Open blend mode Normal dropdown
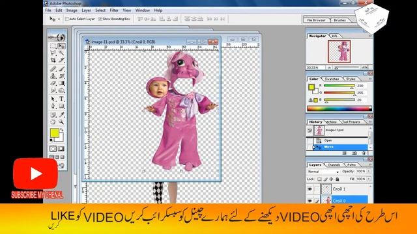The image size is (417, 234). pos(323,172)
